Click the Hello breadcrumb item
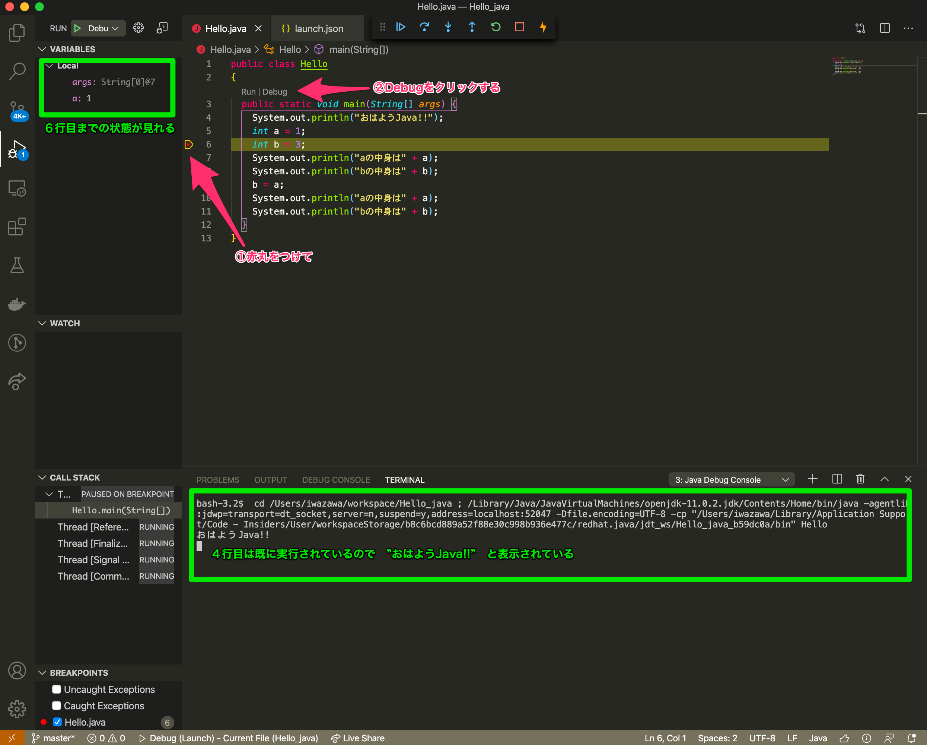Screen dimensions: 927x745 (x=290, y=50)
